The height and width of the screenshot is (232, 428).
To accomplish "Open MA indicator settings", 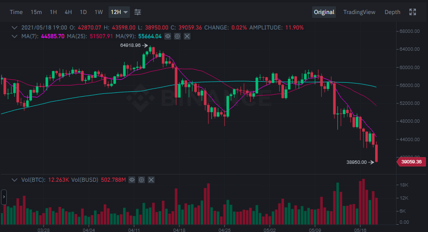I will point(177,36).
